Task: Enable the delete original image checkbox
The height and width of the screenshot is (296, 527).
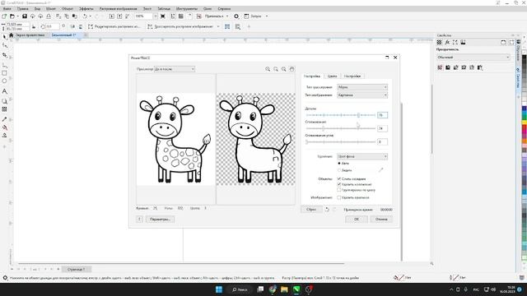Action: coord(339,197)
